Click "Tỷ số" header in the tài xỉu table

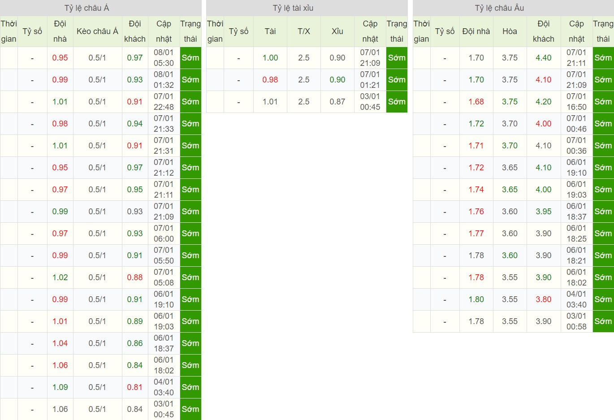pyautogui.click(x=238, y=31)
